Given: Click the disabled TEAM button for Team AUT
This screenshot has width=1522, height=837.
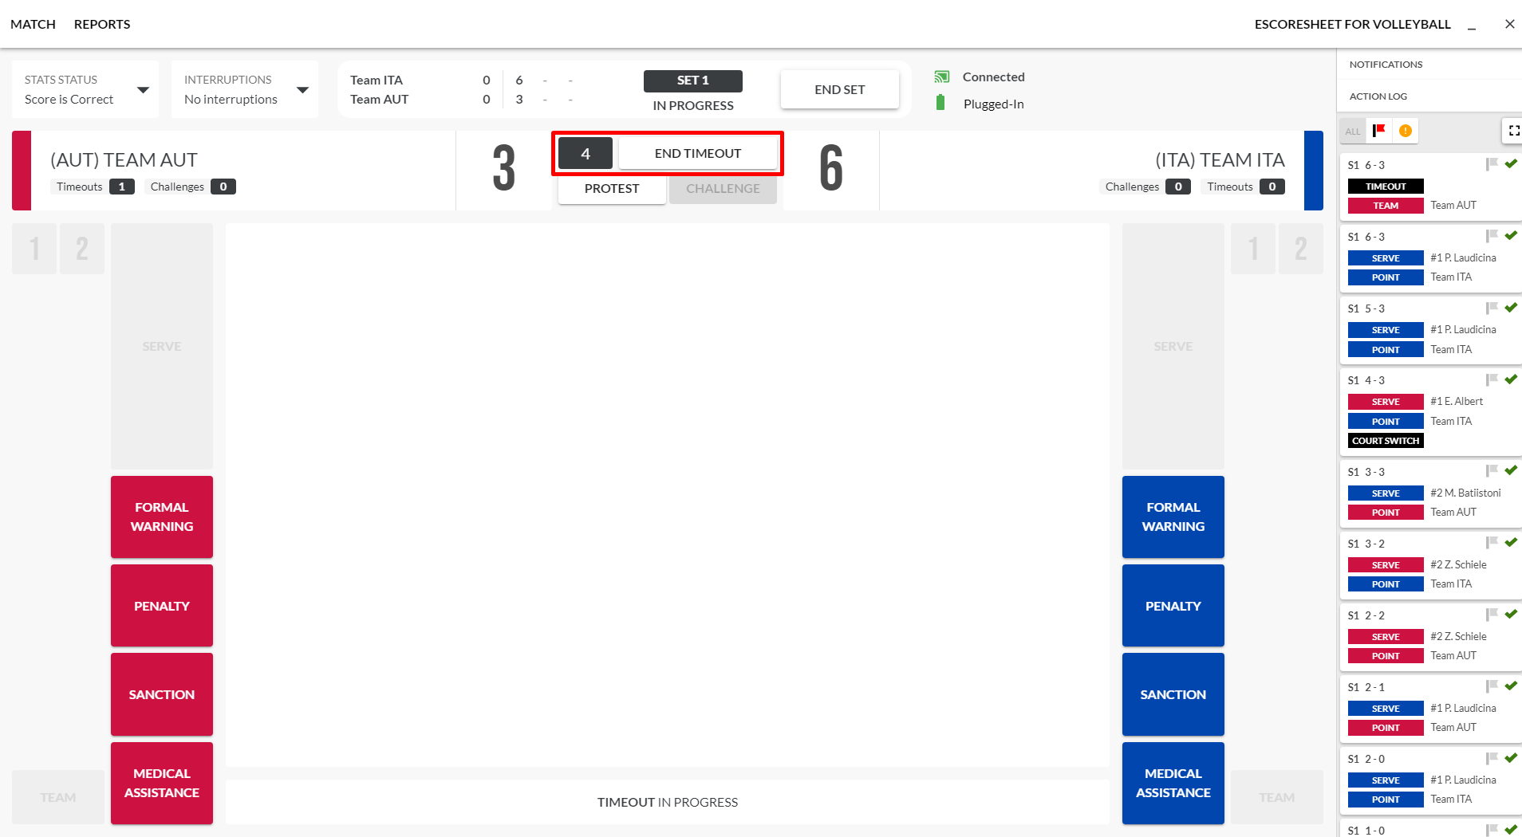Looking at the screenshot, I should pos(58,797).
